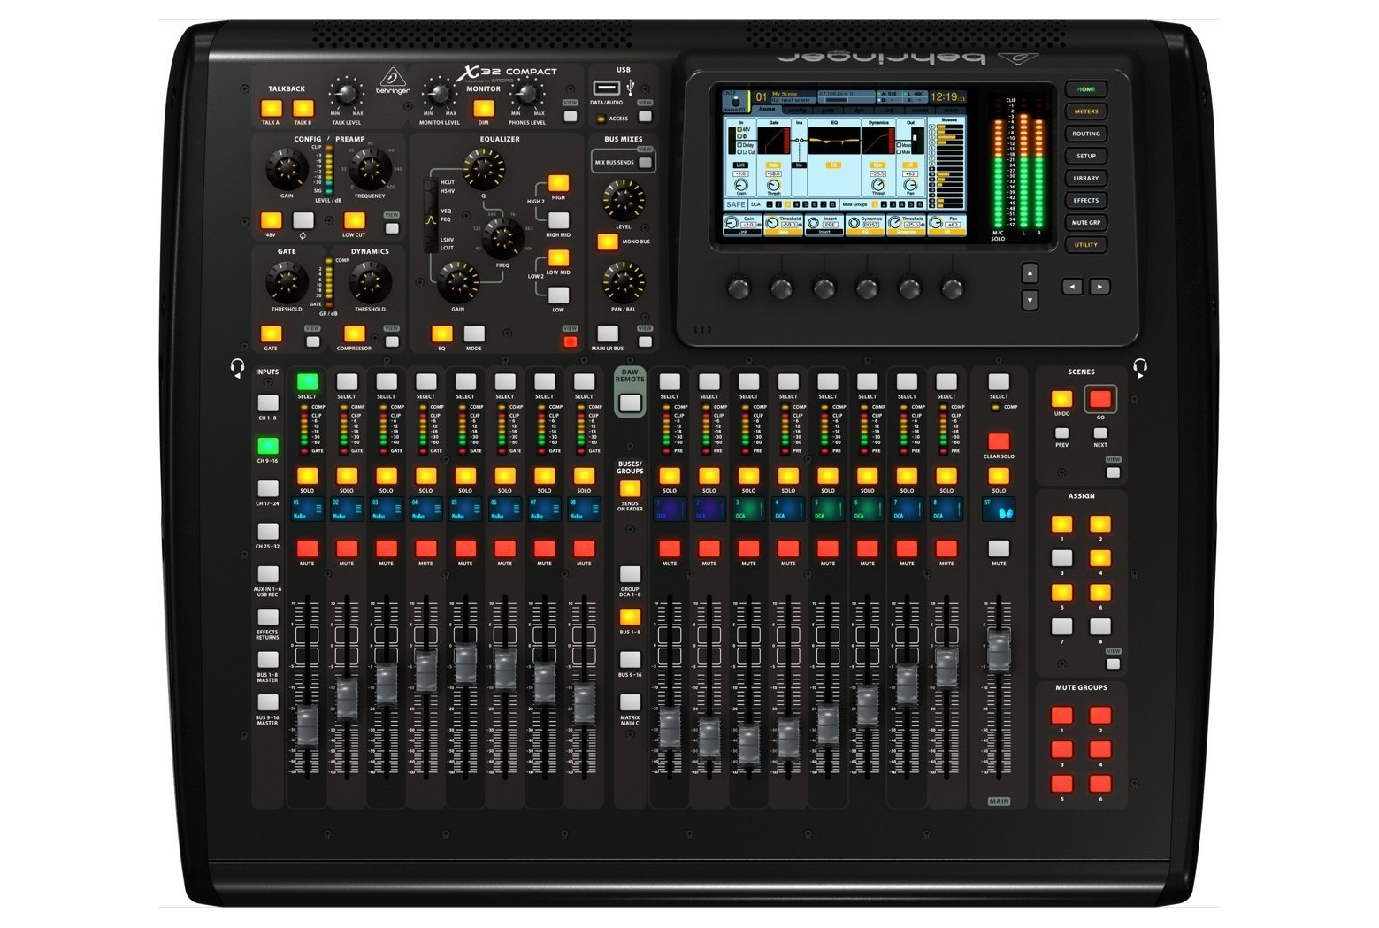
Task: Select the MUTE GRP screen button
Action: pyautogui.click(x=1085, y=222)
